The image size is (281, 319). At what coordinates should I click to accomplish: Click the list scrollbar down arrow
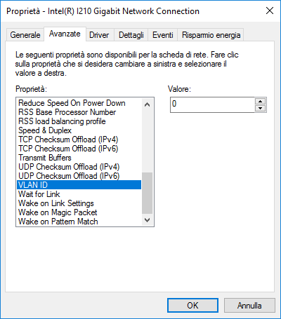(x=147, y=220)
